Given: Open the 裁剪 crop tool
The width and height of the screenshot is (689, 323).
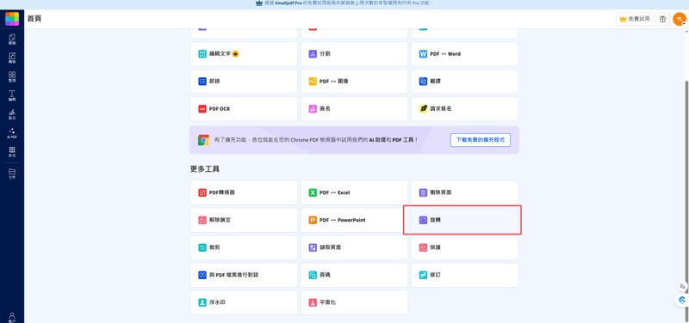Looking at the screenshot, I should click(x=244, y=247).
